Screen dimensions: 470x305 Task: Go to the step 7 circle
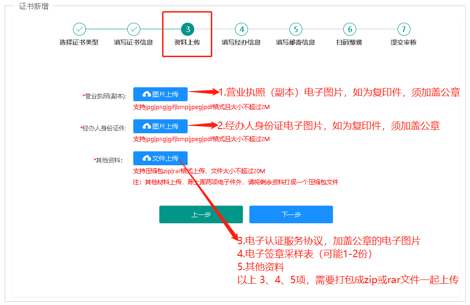click(x=404, y=29)
